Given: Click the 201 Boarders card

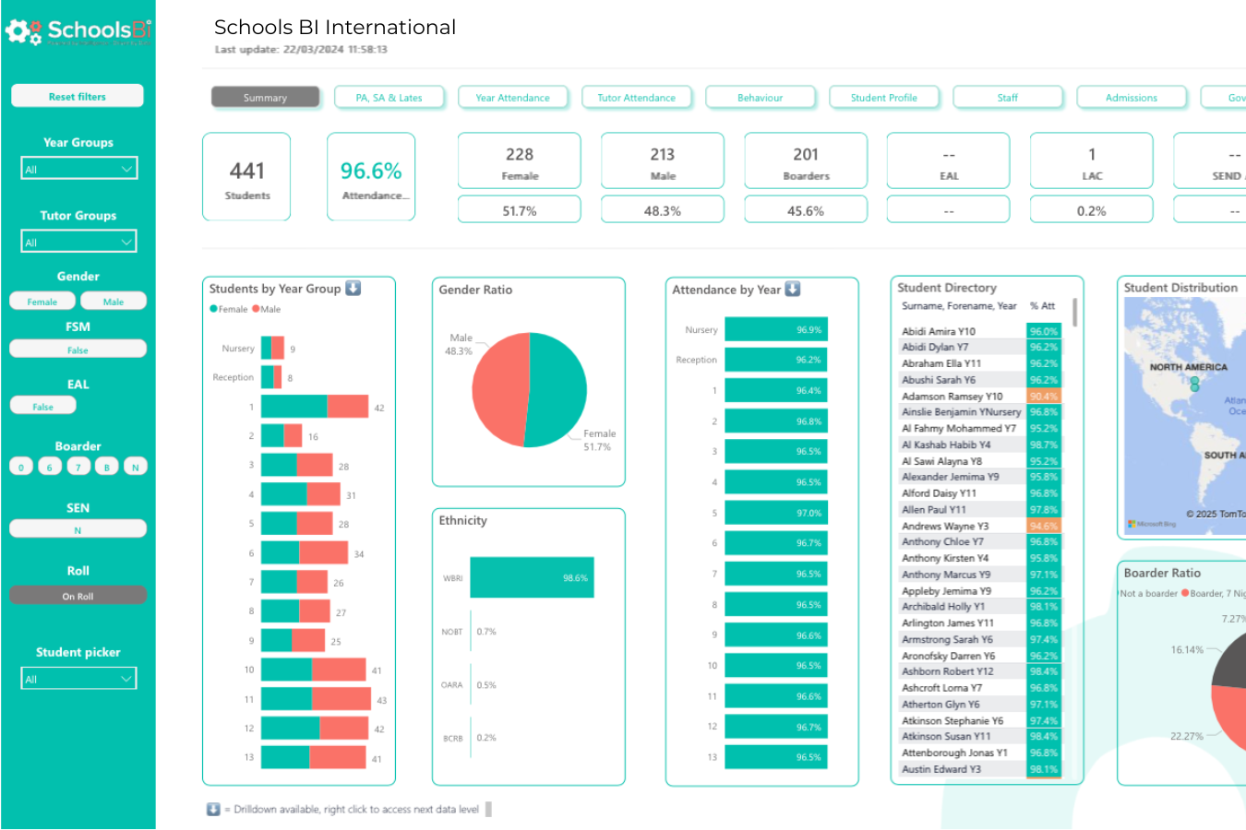Looking at the screenshot, I should click(806, 161).
